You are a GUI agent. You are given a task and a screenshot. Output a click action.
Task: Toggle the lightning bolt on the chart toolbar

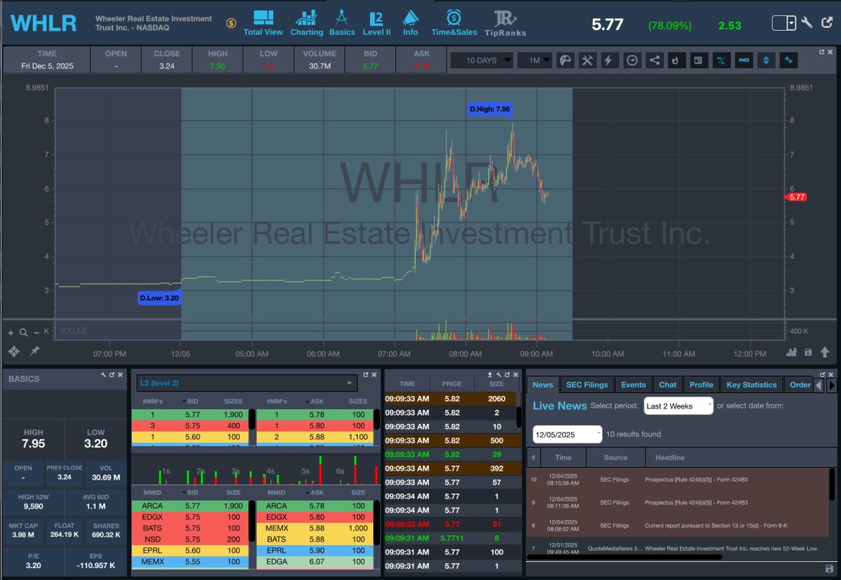click(x=610, y=60)
